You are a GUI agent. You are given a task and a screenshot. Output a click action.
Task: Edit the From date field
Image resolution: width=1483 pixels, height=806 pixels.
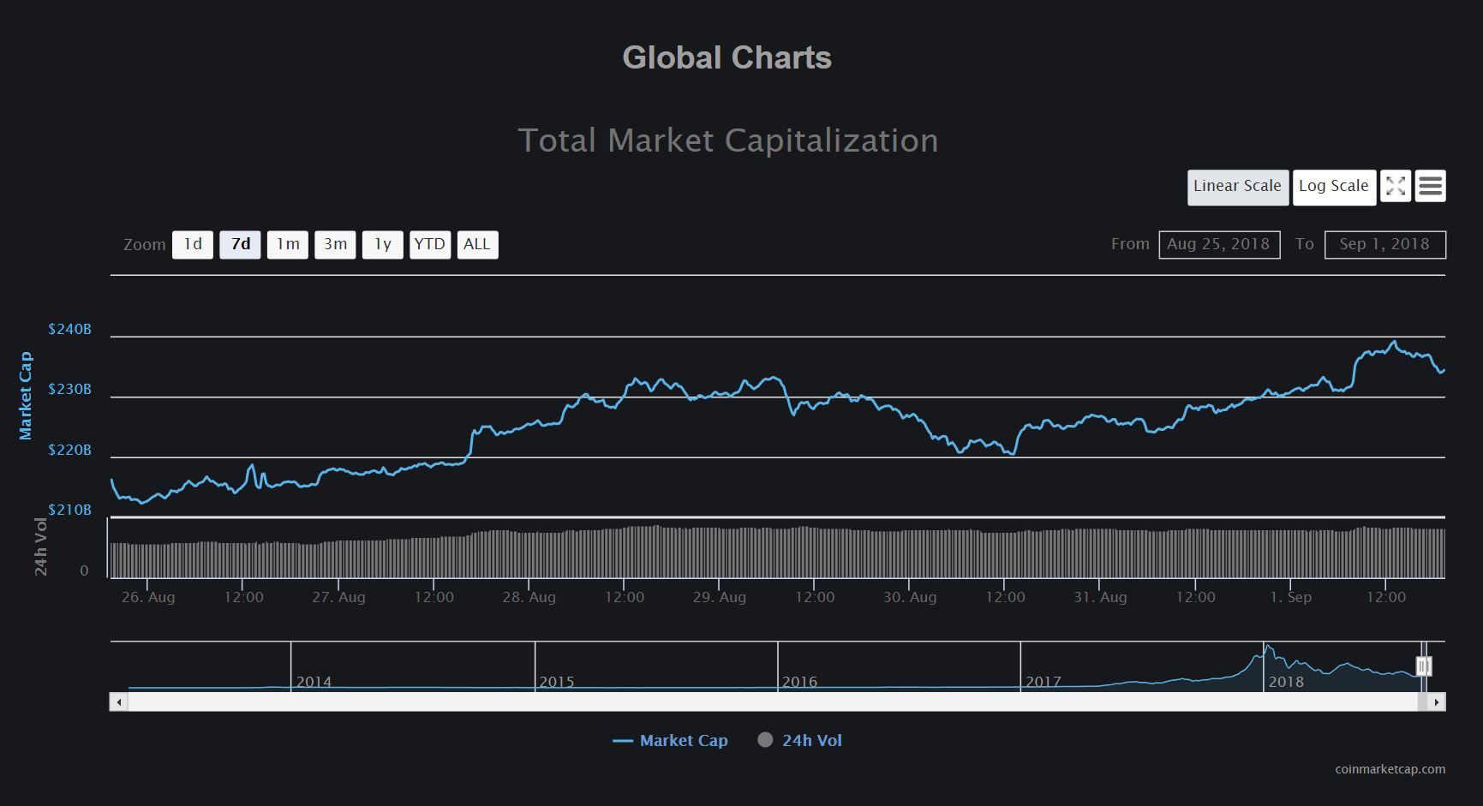(x=1219, y=245)
